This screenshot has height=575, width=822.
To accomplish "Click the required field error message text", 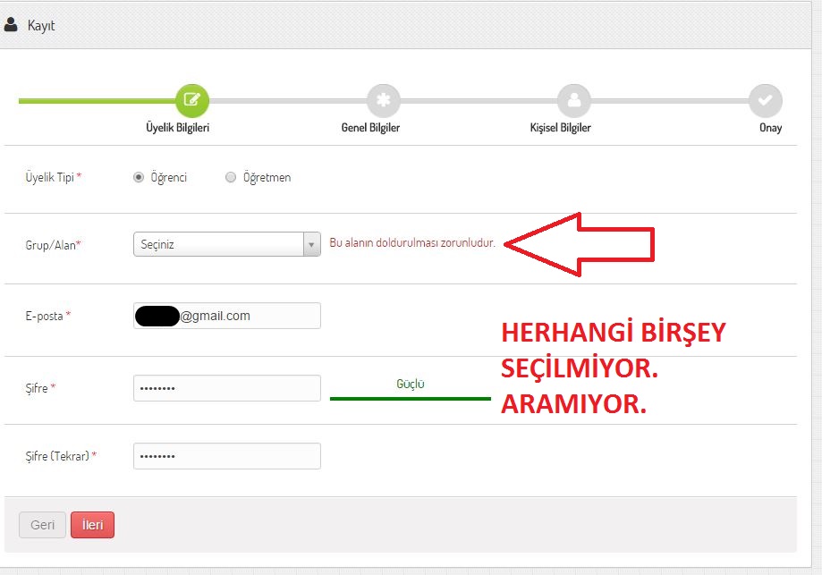I will pos(412,243).
